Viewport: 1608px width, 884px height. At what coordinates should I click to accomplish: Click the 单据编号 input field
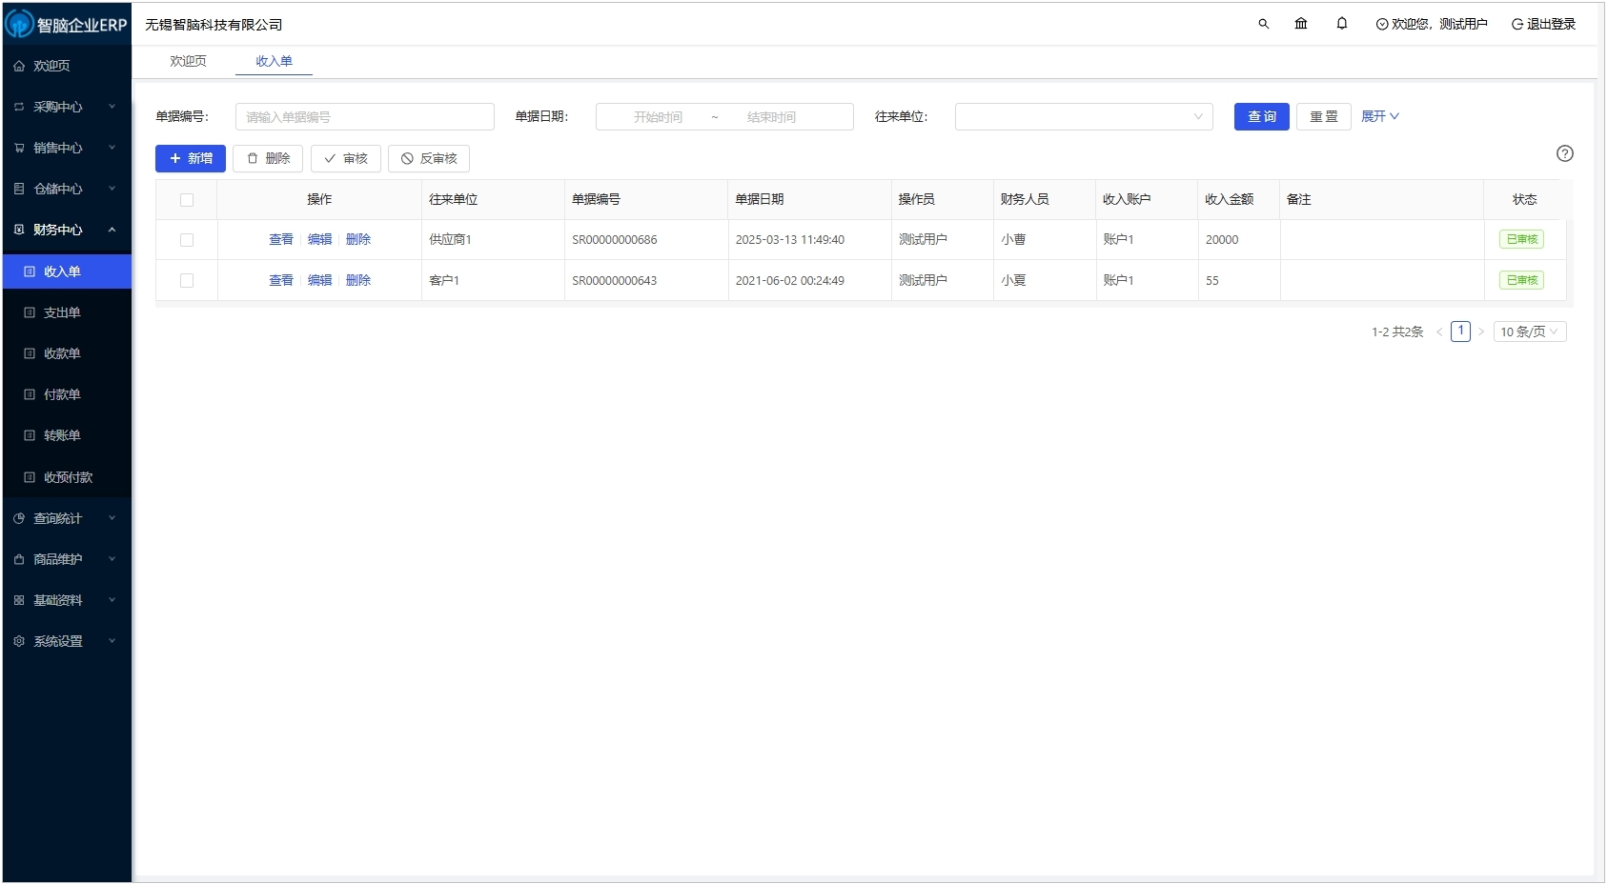click(x=364, y=117)
